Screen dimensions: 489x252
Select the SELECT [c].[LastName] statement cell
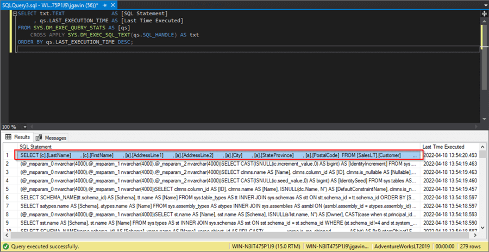tap(219, 155)
